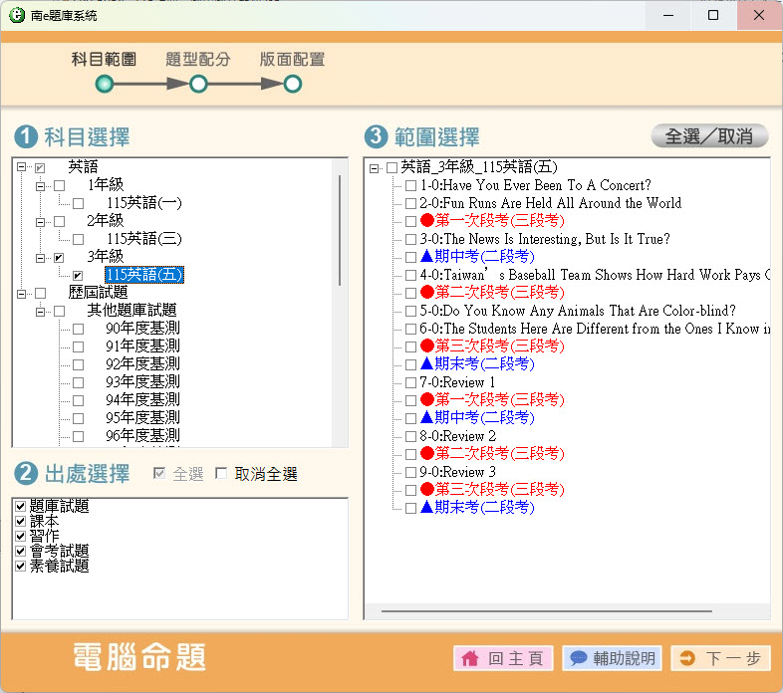Select 95年度基測 tree item

(x=142, y=418)
